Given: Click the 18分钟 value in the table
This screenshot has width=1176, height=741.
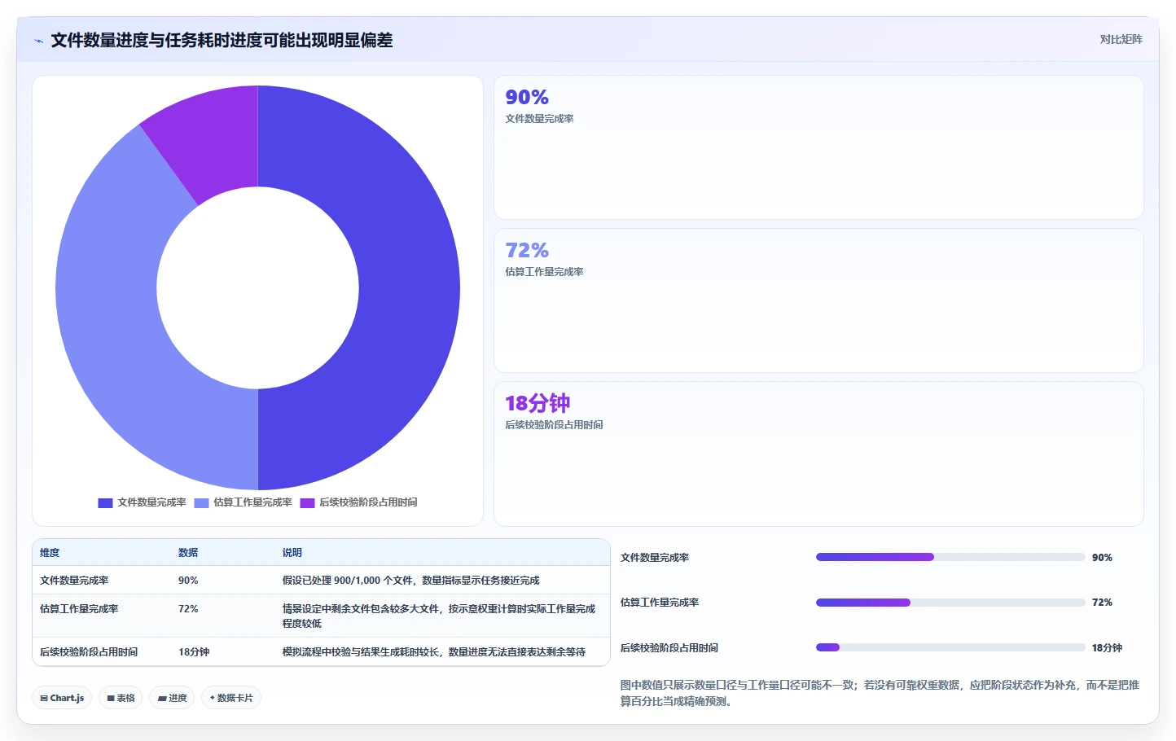Looking at the screenshot, I should 194,652.
